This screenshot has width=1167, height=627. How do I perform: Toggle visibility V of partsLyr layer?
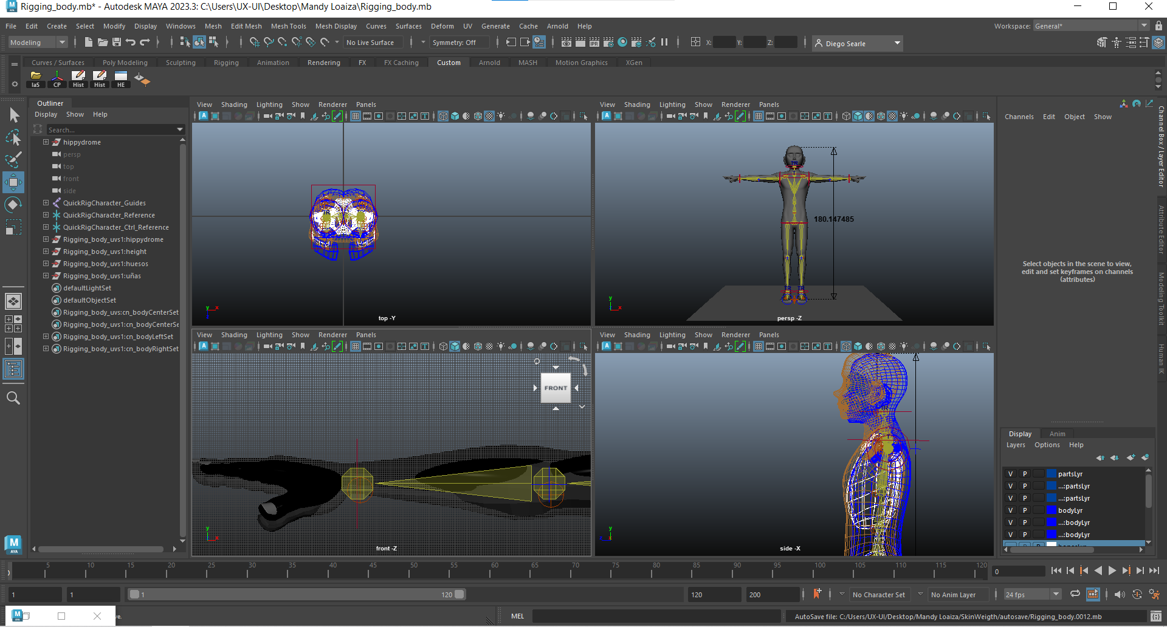1011,474
